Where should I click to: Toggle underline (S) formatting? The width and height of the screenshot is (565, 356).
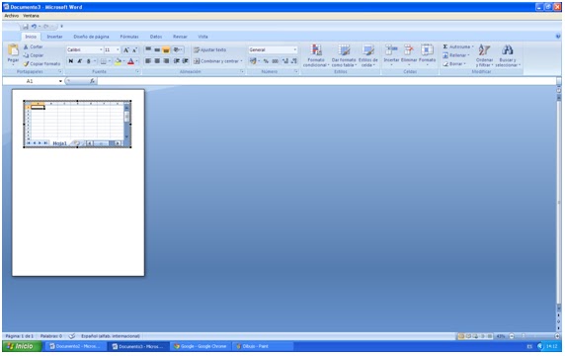pos(88,61)
